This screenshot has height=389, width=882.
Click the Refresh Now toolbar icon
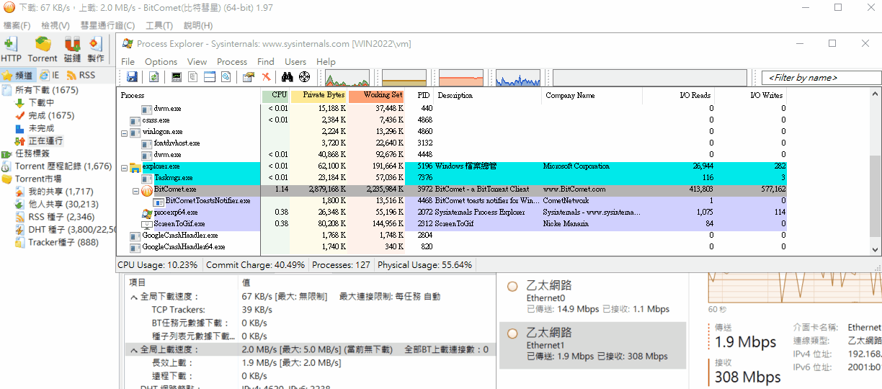(153, 77)
